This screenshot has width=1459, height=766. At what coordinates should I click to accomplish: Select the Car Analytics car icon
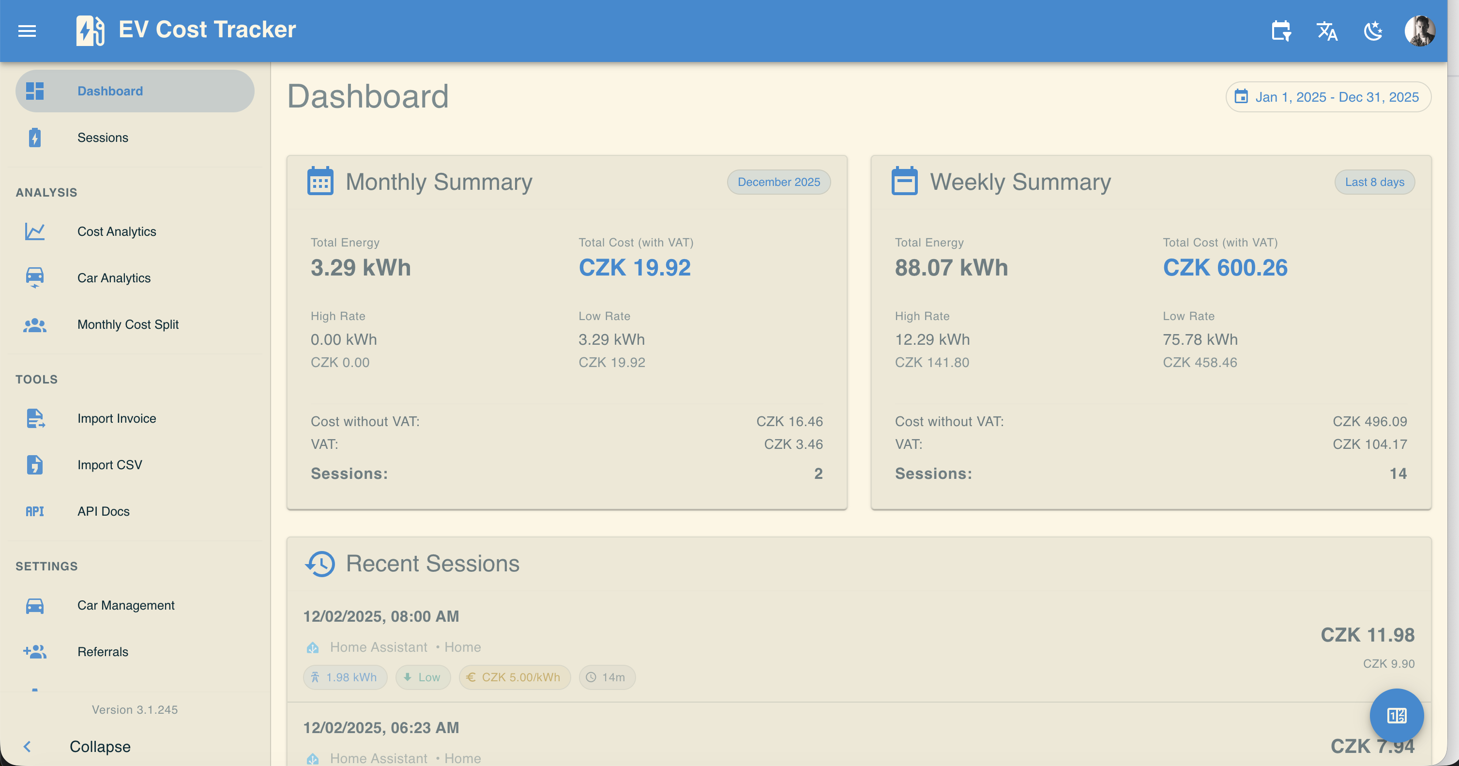[34, 277]
